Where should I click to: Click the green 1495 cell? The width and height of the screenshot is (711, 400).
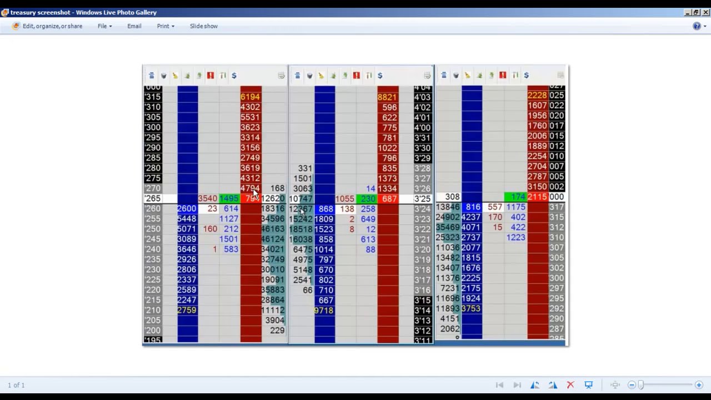229,199
